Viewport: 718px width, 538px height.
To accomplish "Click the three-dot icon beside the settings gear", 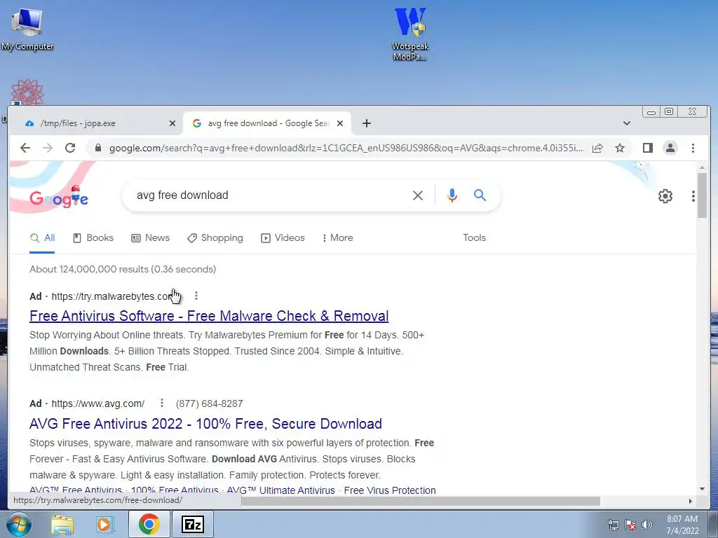I will 693,196.
